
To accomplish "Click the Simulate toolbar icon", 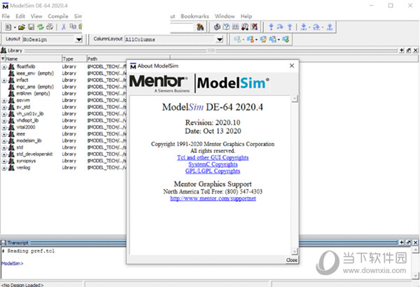I will click(x=235, y=27).
